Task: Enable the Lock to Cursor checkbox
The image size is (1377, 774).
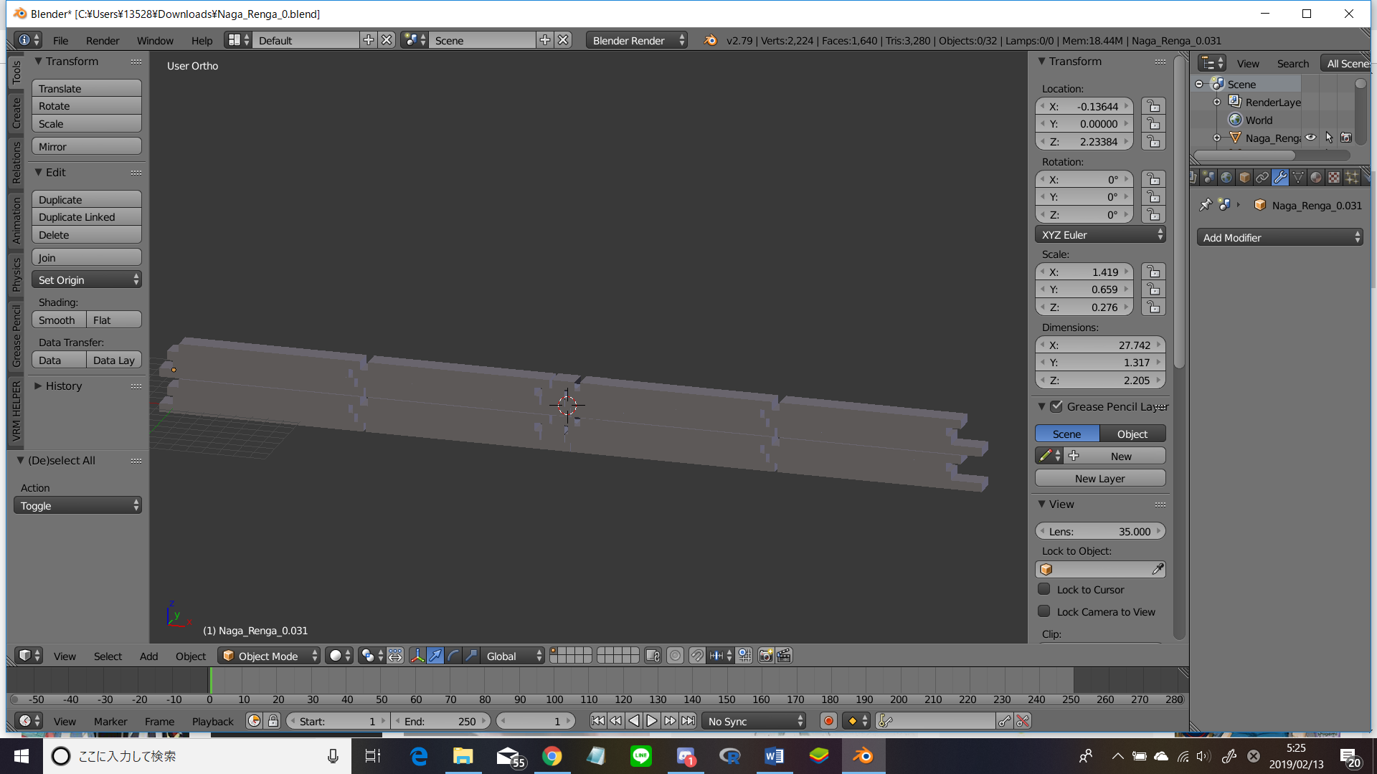Action: point(1044,589)
